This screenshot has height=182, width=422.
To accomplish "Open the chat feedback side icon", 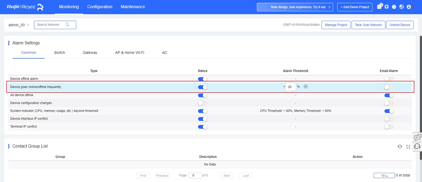I will click(417, 137).
